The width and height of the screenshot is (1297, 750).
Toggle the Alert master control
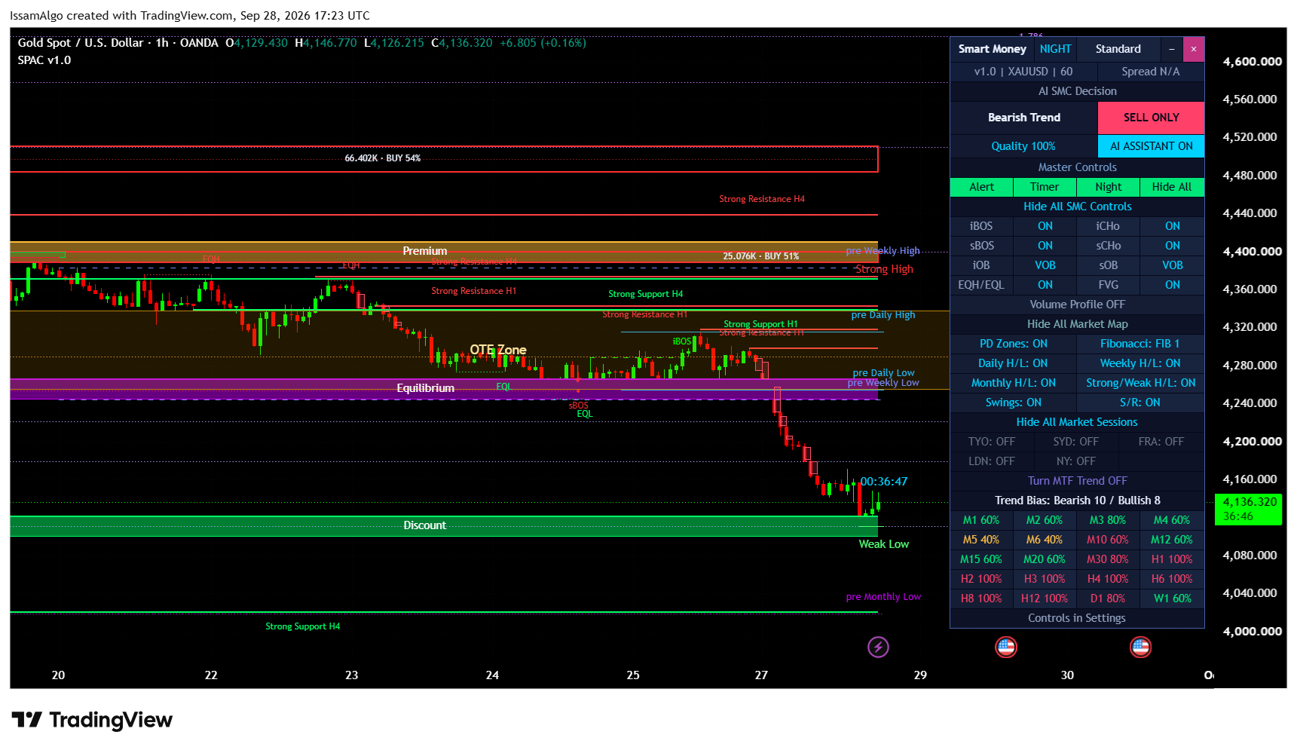[x=981, y=187]
